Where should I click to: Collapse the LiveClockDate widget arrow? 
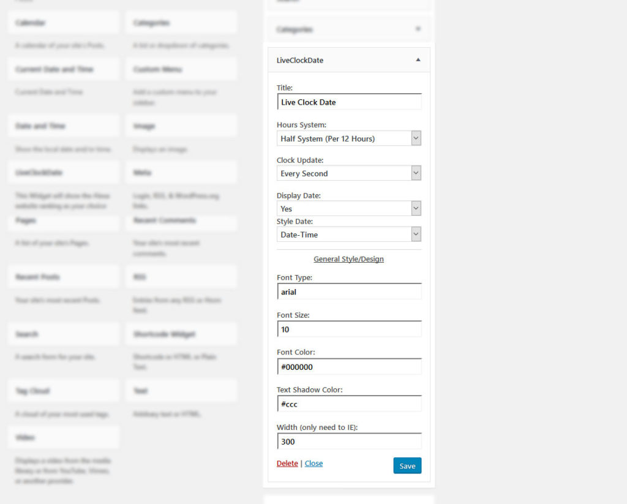418,60
